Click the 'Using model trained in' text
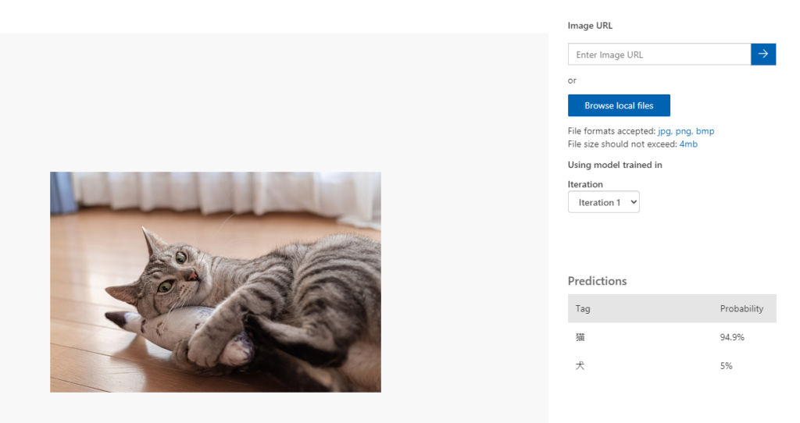 [x=615, y=165]
